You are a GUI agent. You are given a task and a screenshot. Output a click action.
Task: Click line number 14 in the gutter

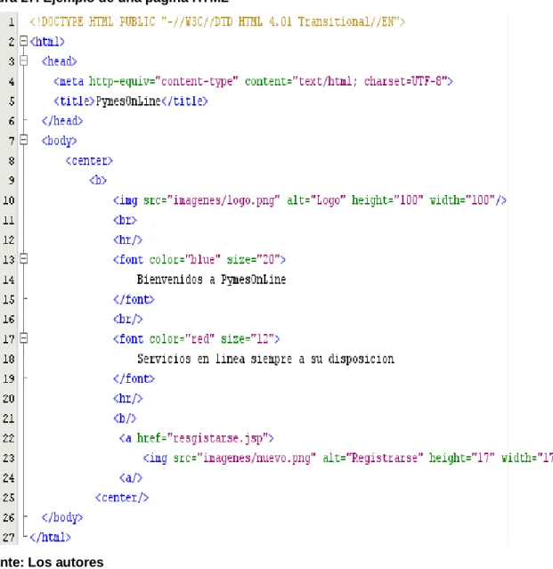9,280
